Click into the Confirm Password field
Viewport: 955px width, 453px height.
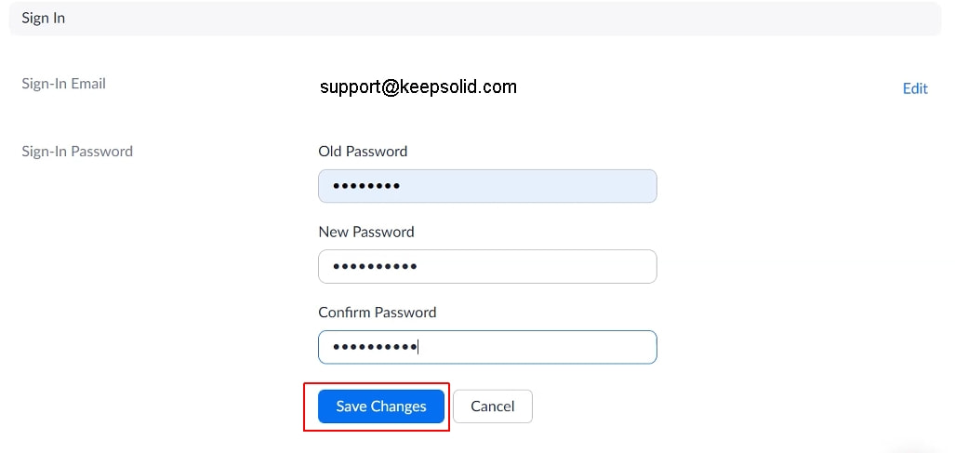[x=487, y=347]
